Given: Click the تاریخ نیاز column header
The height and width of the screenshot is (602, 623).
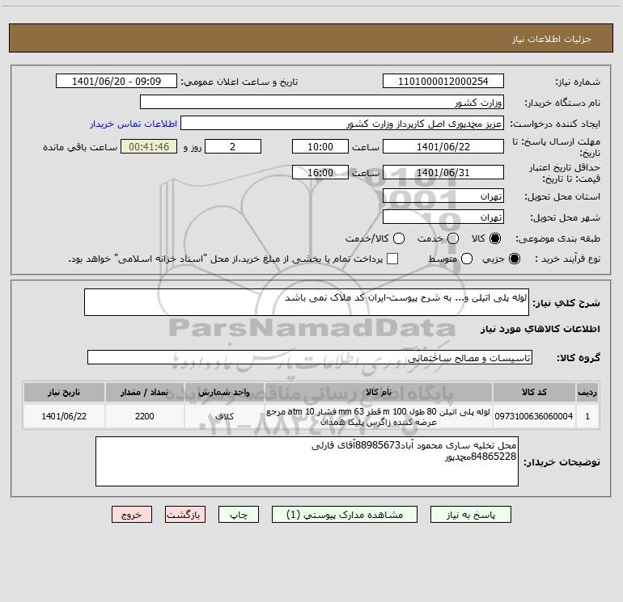Looking at the screenshot, I should [64, 392].
